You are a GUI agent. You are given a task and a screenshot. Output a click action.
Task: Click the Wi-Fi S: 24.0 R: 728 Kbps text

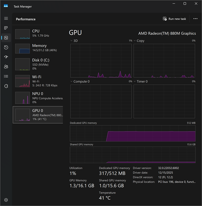(x=45, y=85)
